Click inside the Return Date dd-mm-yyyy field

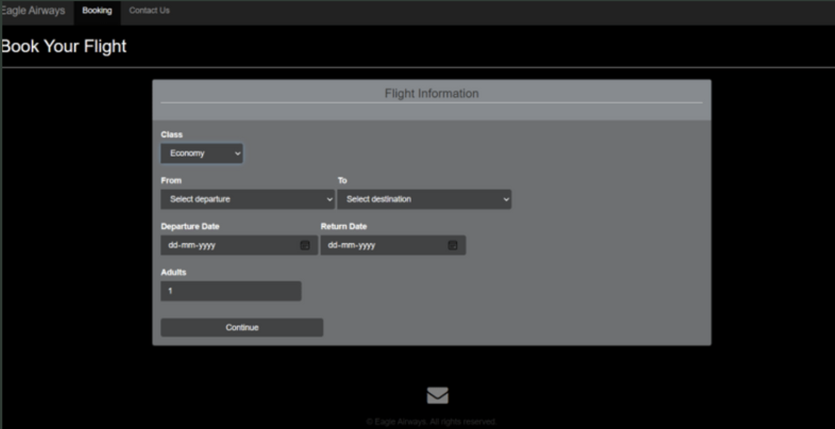[x=371, y=245]
